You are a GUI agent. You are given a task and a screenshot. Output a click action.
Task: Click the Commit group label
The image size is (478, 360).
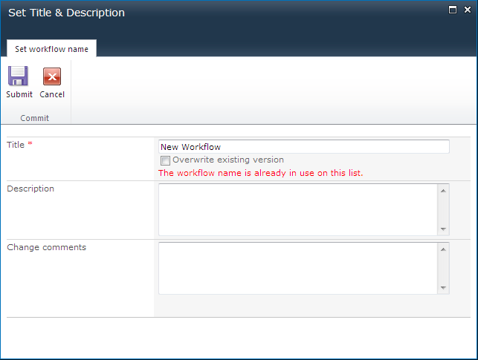pyautogui.click(x=34, y=118)
